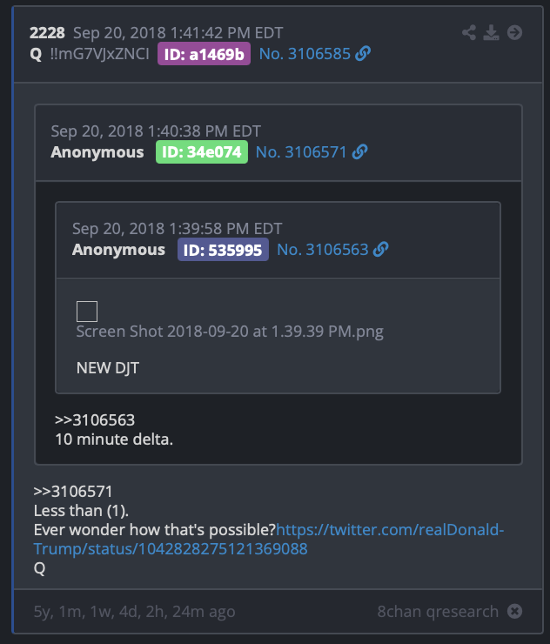Select the green ID: 34e074 badge
Image resolution: width=550 pixels, height=644 pixels.
pos(202,152)
